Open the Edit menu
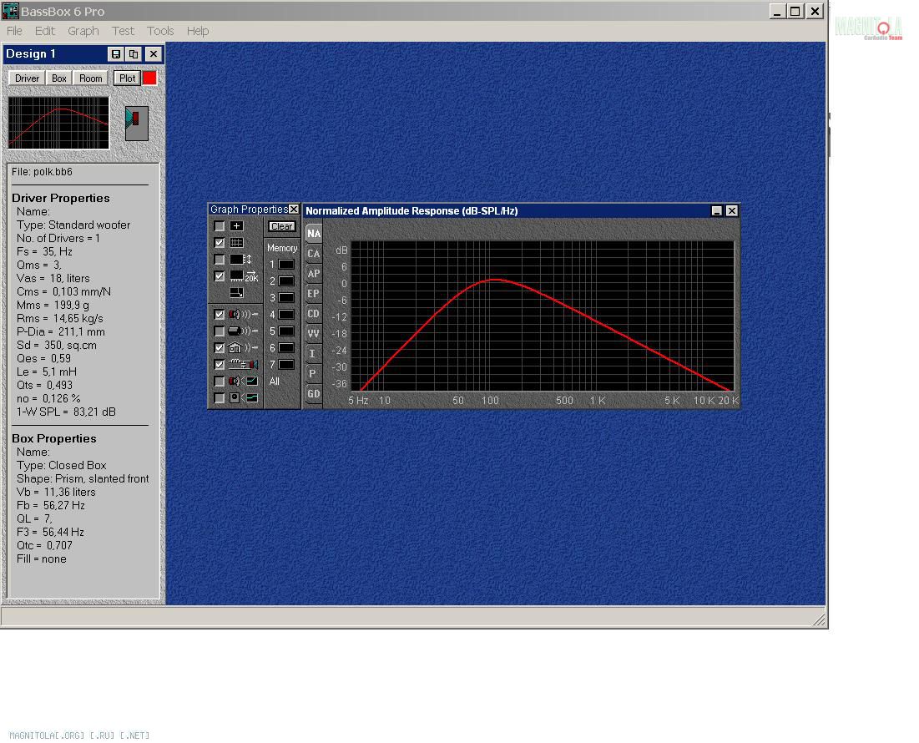 [x=44, y=31]
